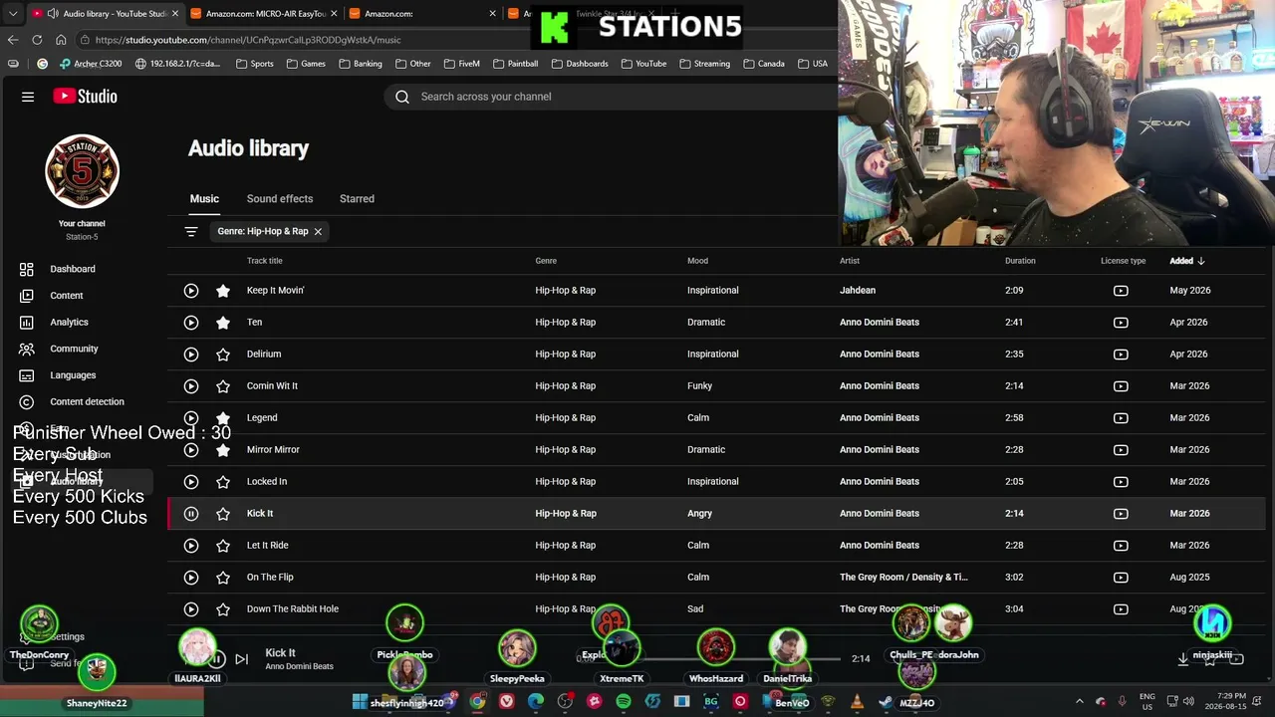View license type icon for Legend

pyautogui.click(x=1121, y=418)
